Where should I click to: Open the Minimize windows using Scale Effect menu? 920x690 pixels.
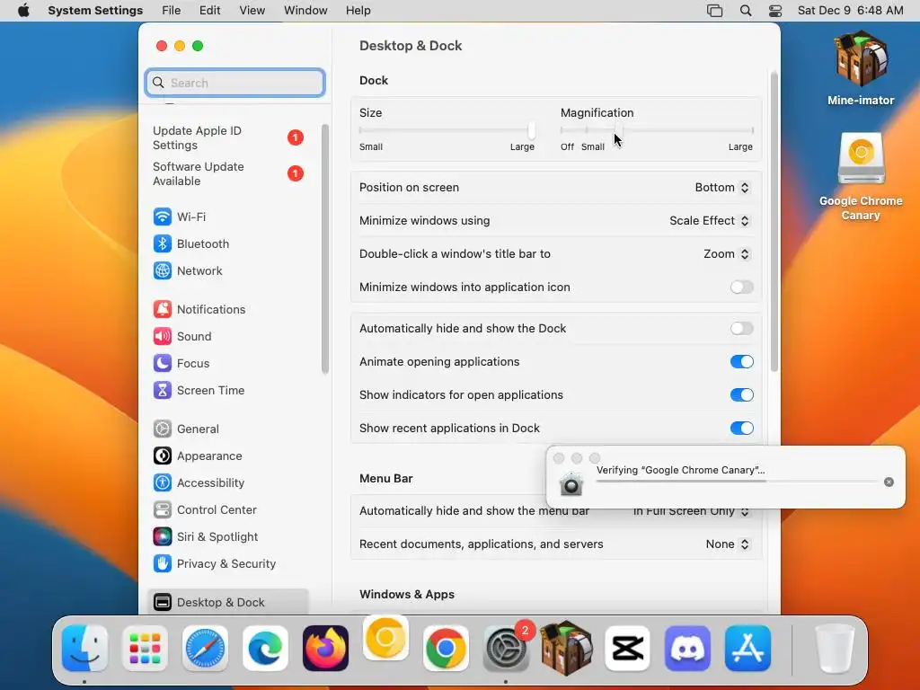click(x=710, y=221)
